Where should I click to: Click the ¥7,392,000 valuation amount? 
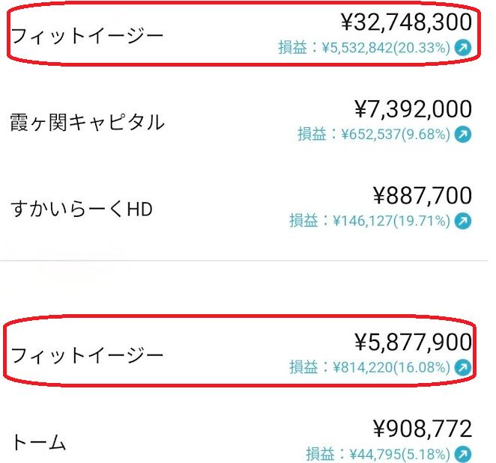[x=413, y=109]
